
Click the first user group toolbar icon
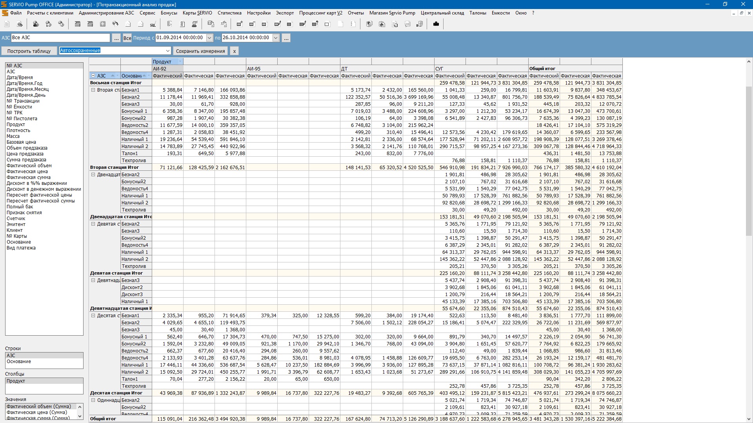pos(36,24)
